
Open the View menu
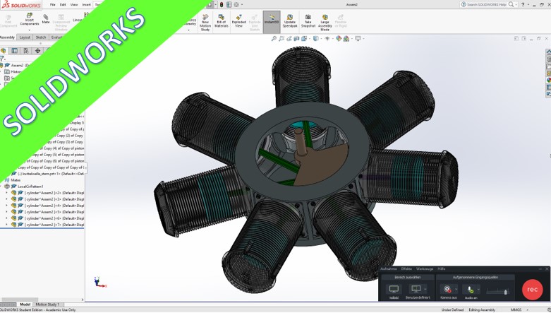point(74,4)
